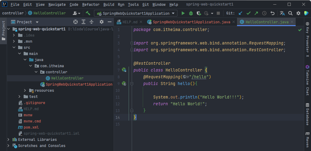Image resolution: width=311 pixels, height=151 pixels.
Task: Open the Refactor menu
Action: 91,4
